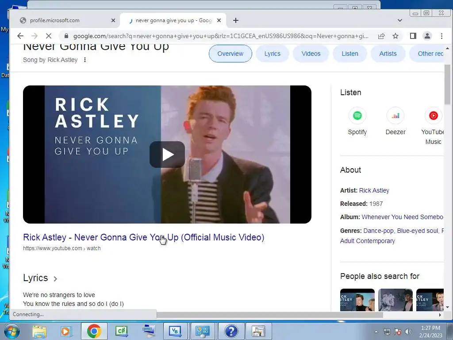Click the browser forward arrow

(x=35, y=36)
